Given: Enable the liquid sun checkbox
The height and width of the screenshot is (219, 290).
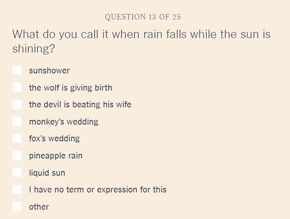Looking at the screenshot, I should [x=17, y=173].
